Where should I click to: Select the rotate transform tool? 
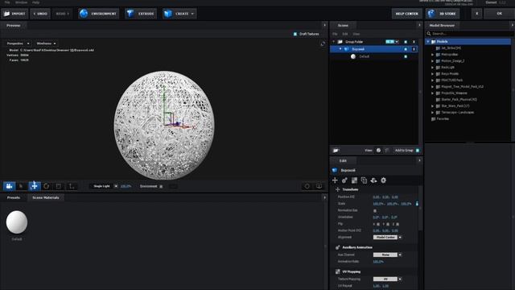pyautogui.click(x=47, y=186)
